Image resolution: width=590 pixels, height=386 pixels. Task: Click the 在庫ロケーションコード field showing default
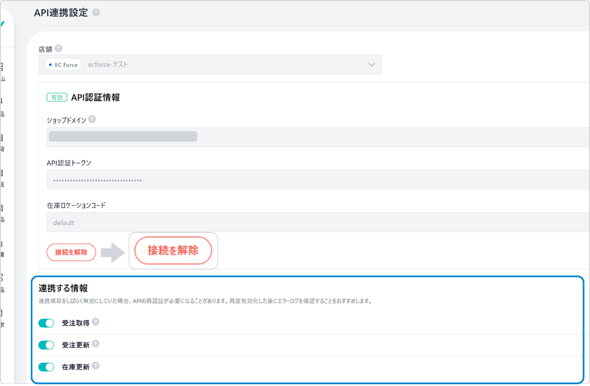[317, 222]
